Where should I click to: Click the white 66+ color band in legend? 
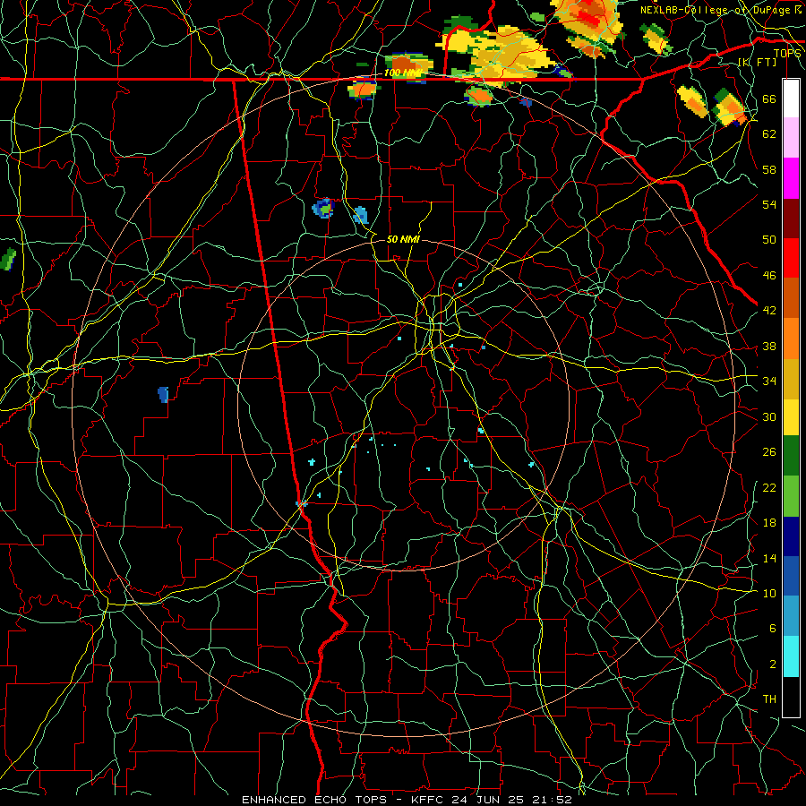click(x=791, y=99)
